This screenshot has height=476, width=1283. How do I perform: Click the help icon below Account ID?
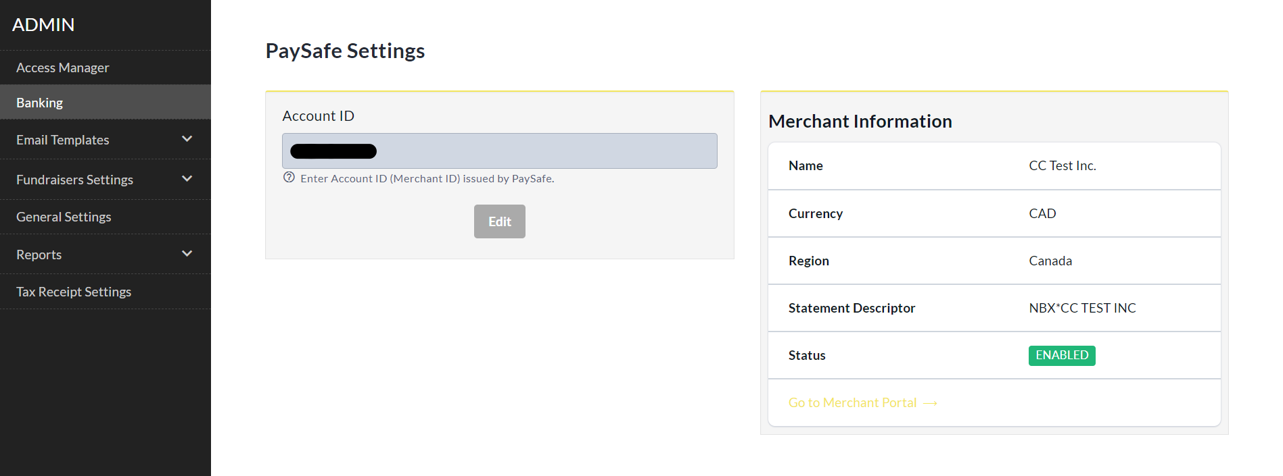[x=289, y=178]
